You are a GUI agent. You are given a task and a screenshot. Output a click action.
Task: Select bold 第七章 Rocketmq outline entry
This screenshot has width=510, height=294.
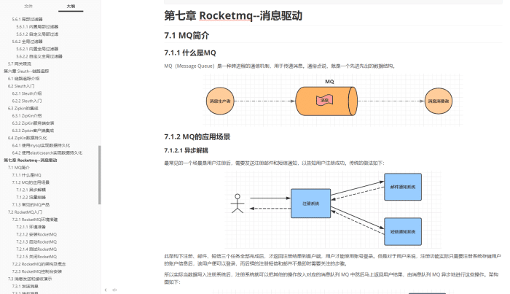click(x=31, y=160)
